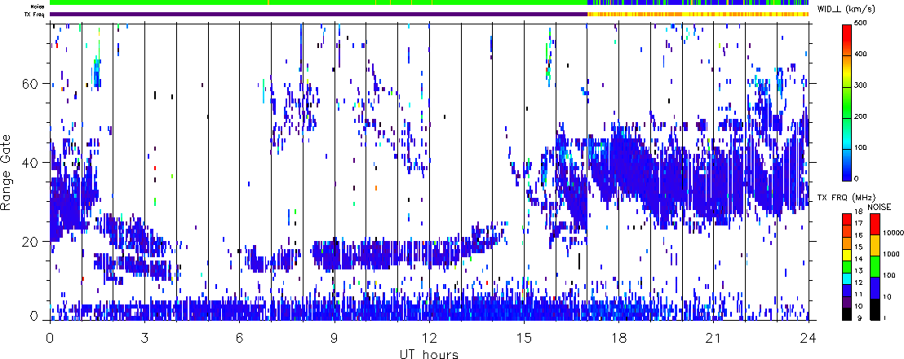904x359 pixels.
Task: Click the 18 tick label on the UT hours axis
Action: pyautogui.click(x=619, y=338)
